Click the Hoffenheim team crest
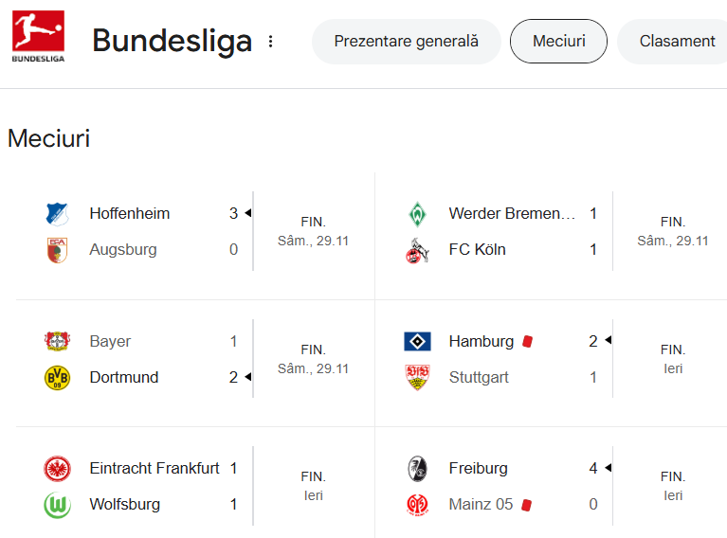This screenshot has height=538, width=727. [57, 214]
